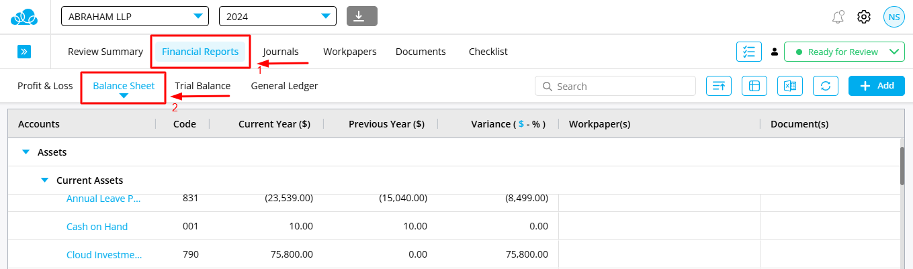913x269 pixels.
Task: Open the ABRAHAM LLP client dropdown
Action: point(135,16)
